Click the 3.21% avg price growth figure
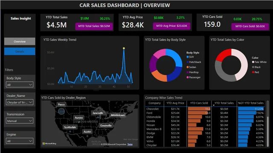 point(180,18)
